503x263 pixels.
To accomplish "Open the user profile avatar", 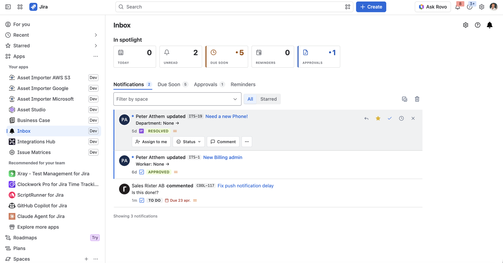I will point(494,7).
